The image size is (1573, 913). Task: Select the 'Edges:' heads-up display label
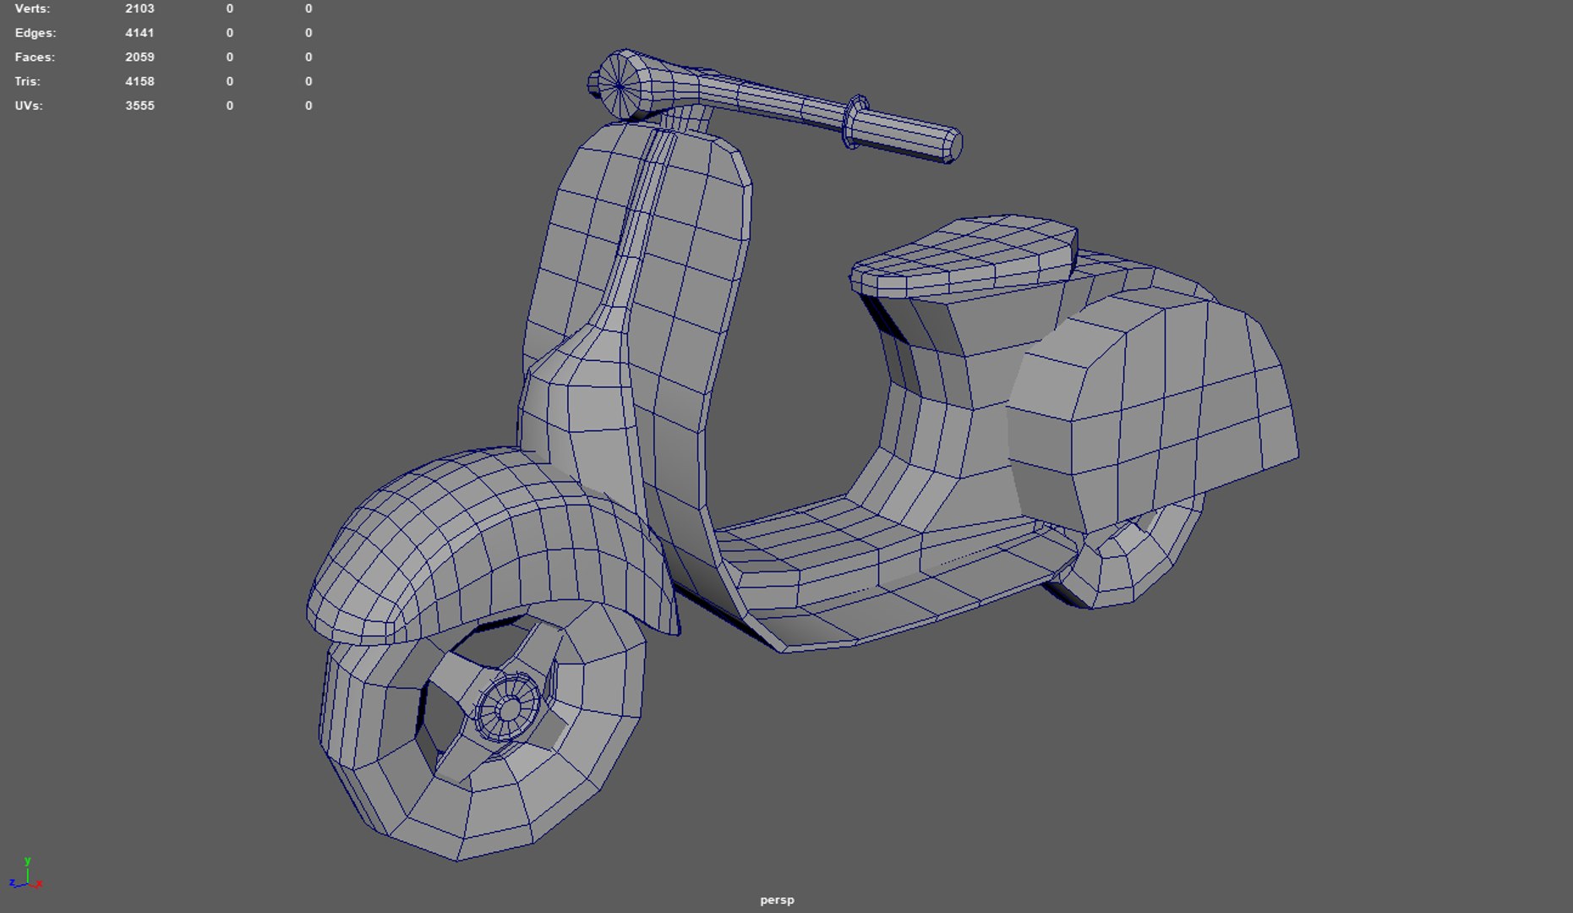[x=36, y=33]
